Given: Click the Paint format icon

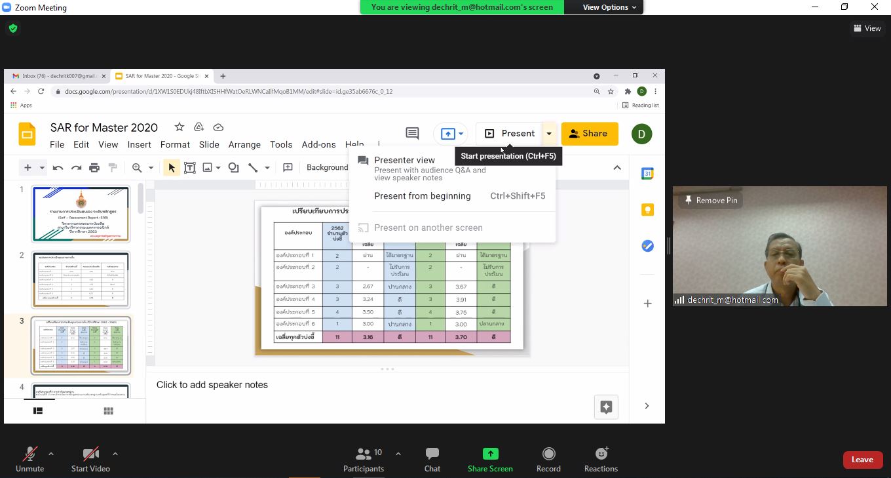Looking at the screenshot, I should pos(113,168).
